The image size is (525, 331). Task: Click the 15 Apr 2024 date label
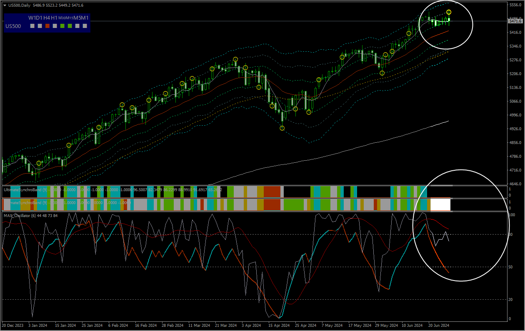[x=279, y=325]
